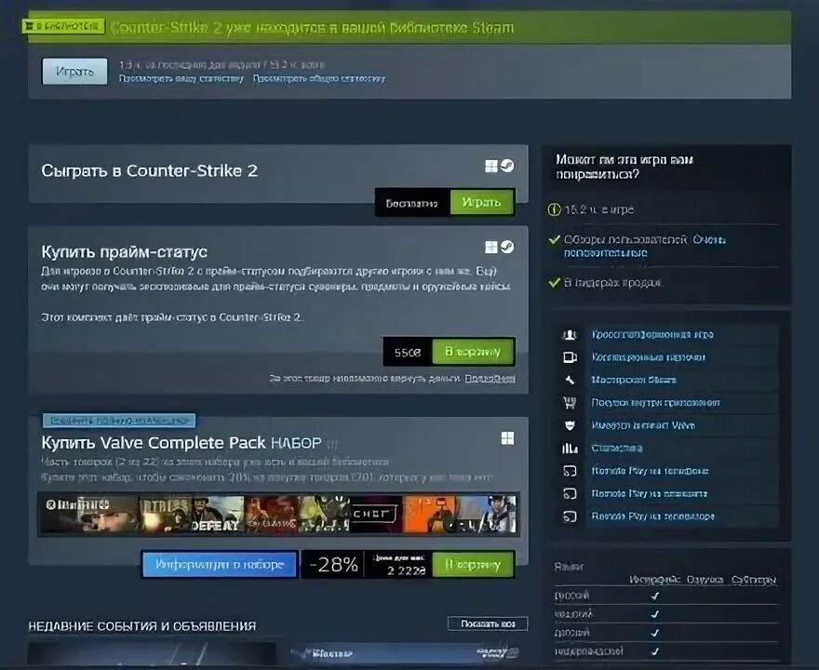This screenshot has width=819, height=670.
Task: Click the Windows icon in the прайм-статус block
Action: point(491,247)
